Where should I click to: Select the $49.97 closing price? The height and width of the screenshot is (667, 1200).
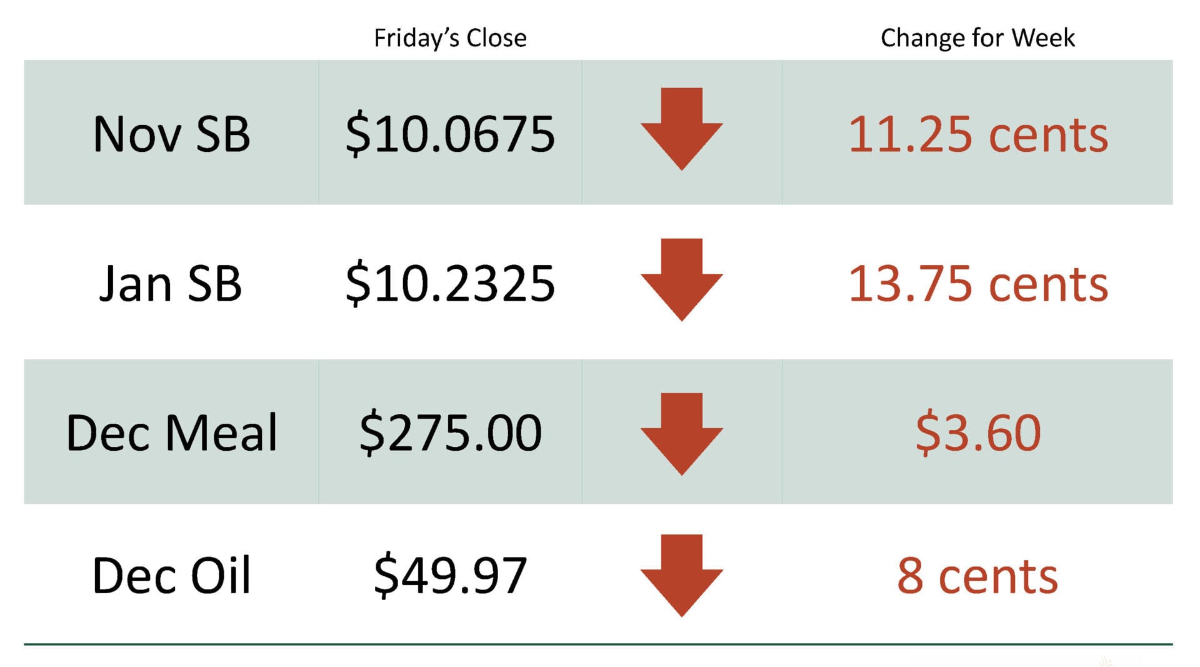[x=450, y=575]
